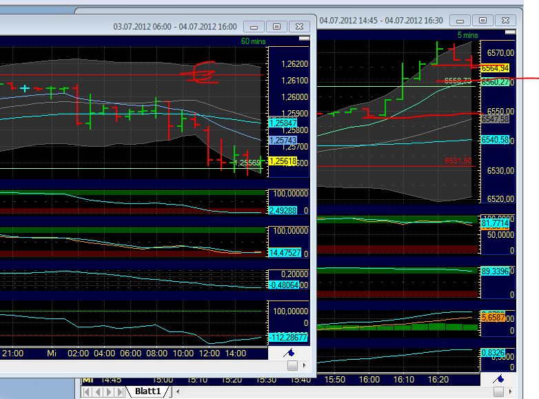Collapse the 60 mins chart pane with the white bar button
This screenshot has height=399, width=539.
pos(304,39)
